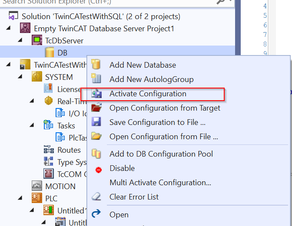Click the Untitled1 PLC project icon

click(x=49, y=210)
